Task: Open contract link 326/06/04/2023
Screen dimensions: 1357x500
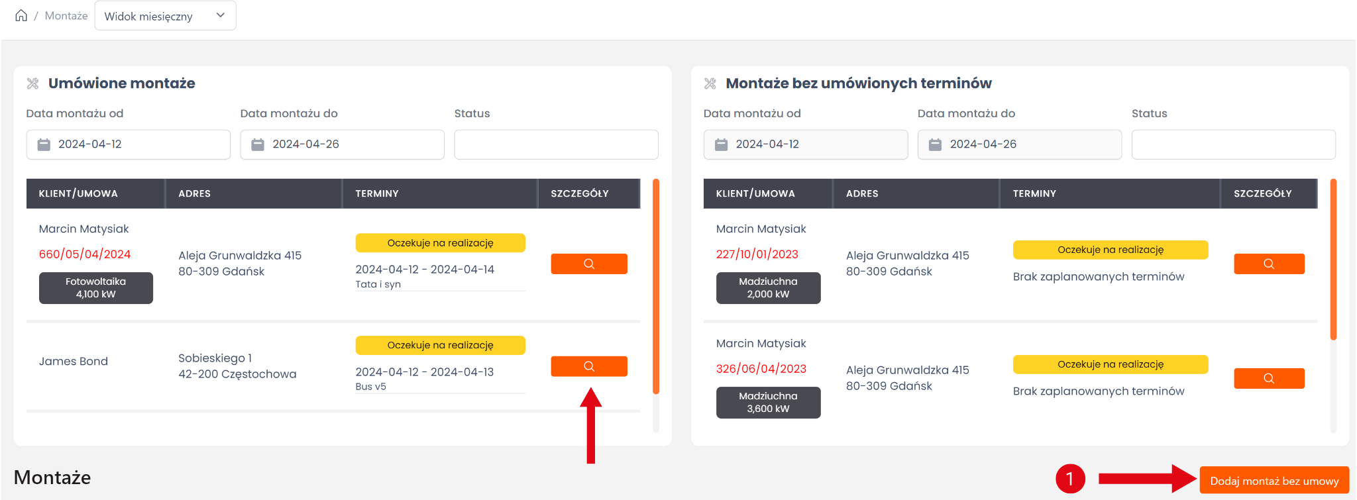Action: coord(761,369)
